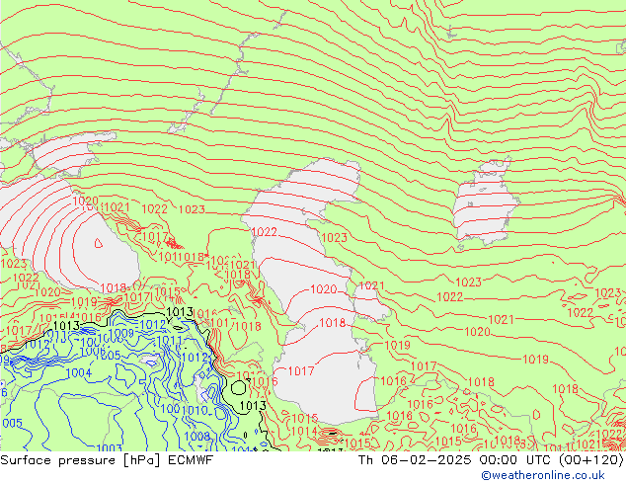This screenshot has width=626, height=484.
Task: Select the blue '1004' isobar label
Action: click(x=79, y=373)
